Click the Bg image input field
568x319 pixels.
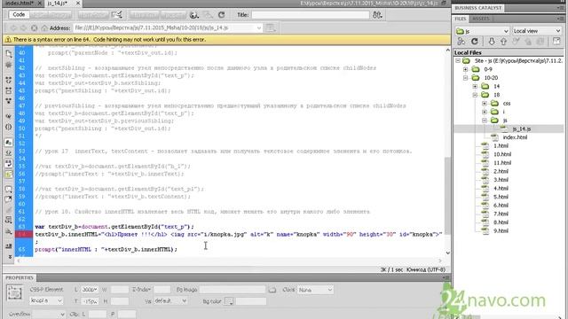coord(233,290)
